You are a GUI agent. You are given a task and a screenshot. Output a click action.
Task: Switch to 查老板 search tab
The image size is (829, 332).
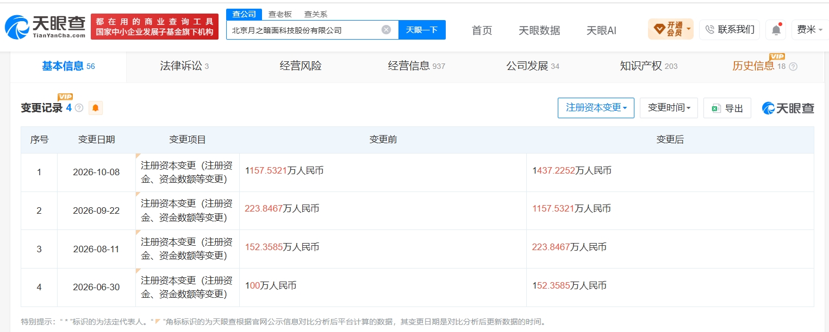pos(280,14)
